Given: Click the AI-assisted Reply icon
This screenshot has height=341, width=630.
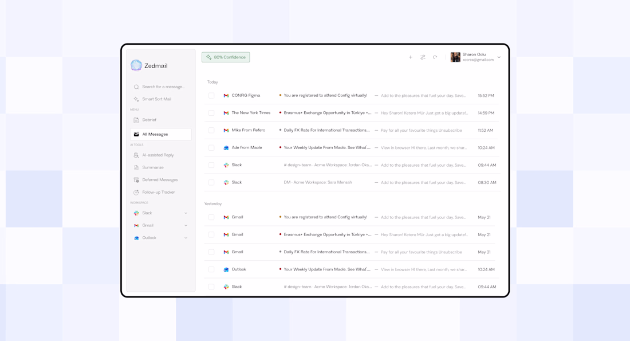Looking at the screenshot, I should [x=136, y=155].
